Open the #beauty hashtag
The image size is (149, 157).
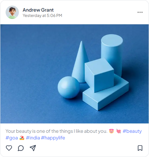(132, 131)
